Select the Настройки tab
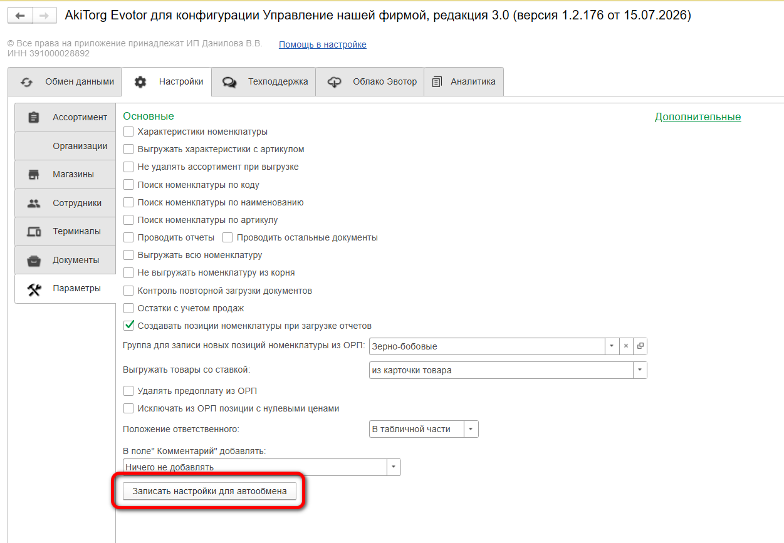The image size is (784, 543). coord(167,82)
